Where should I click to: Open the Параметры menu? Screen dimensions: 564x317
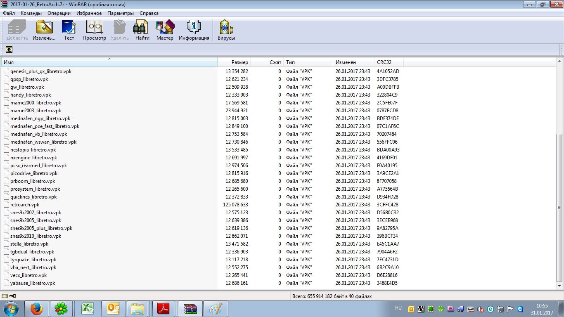point(121,13)
